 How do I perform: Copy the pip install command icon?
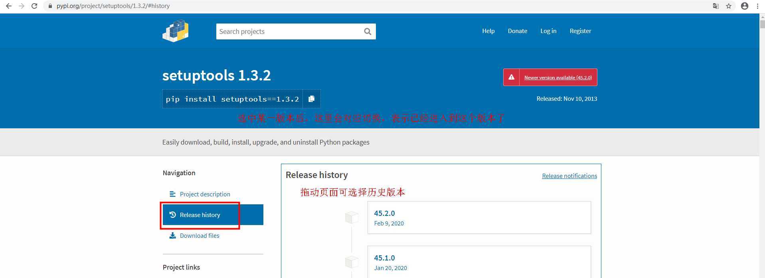coord(312,99)
